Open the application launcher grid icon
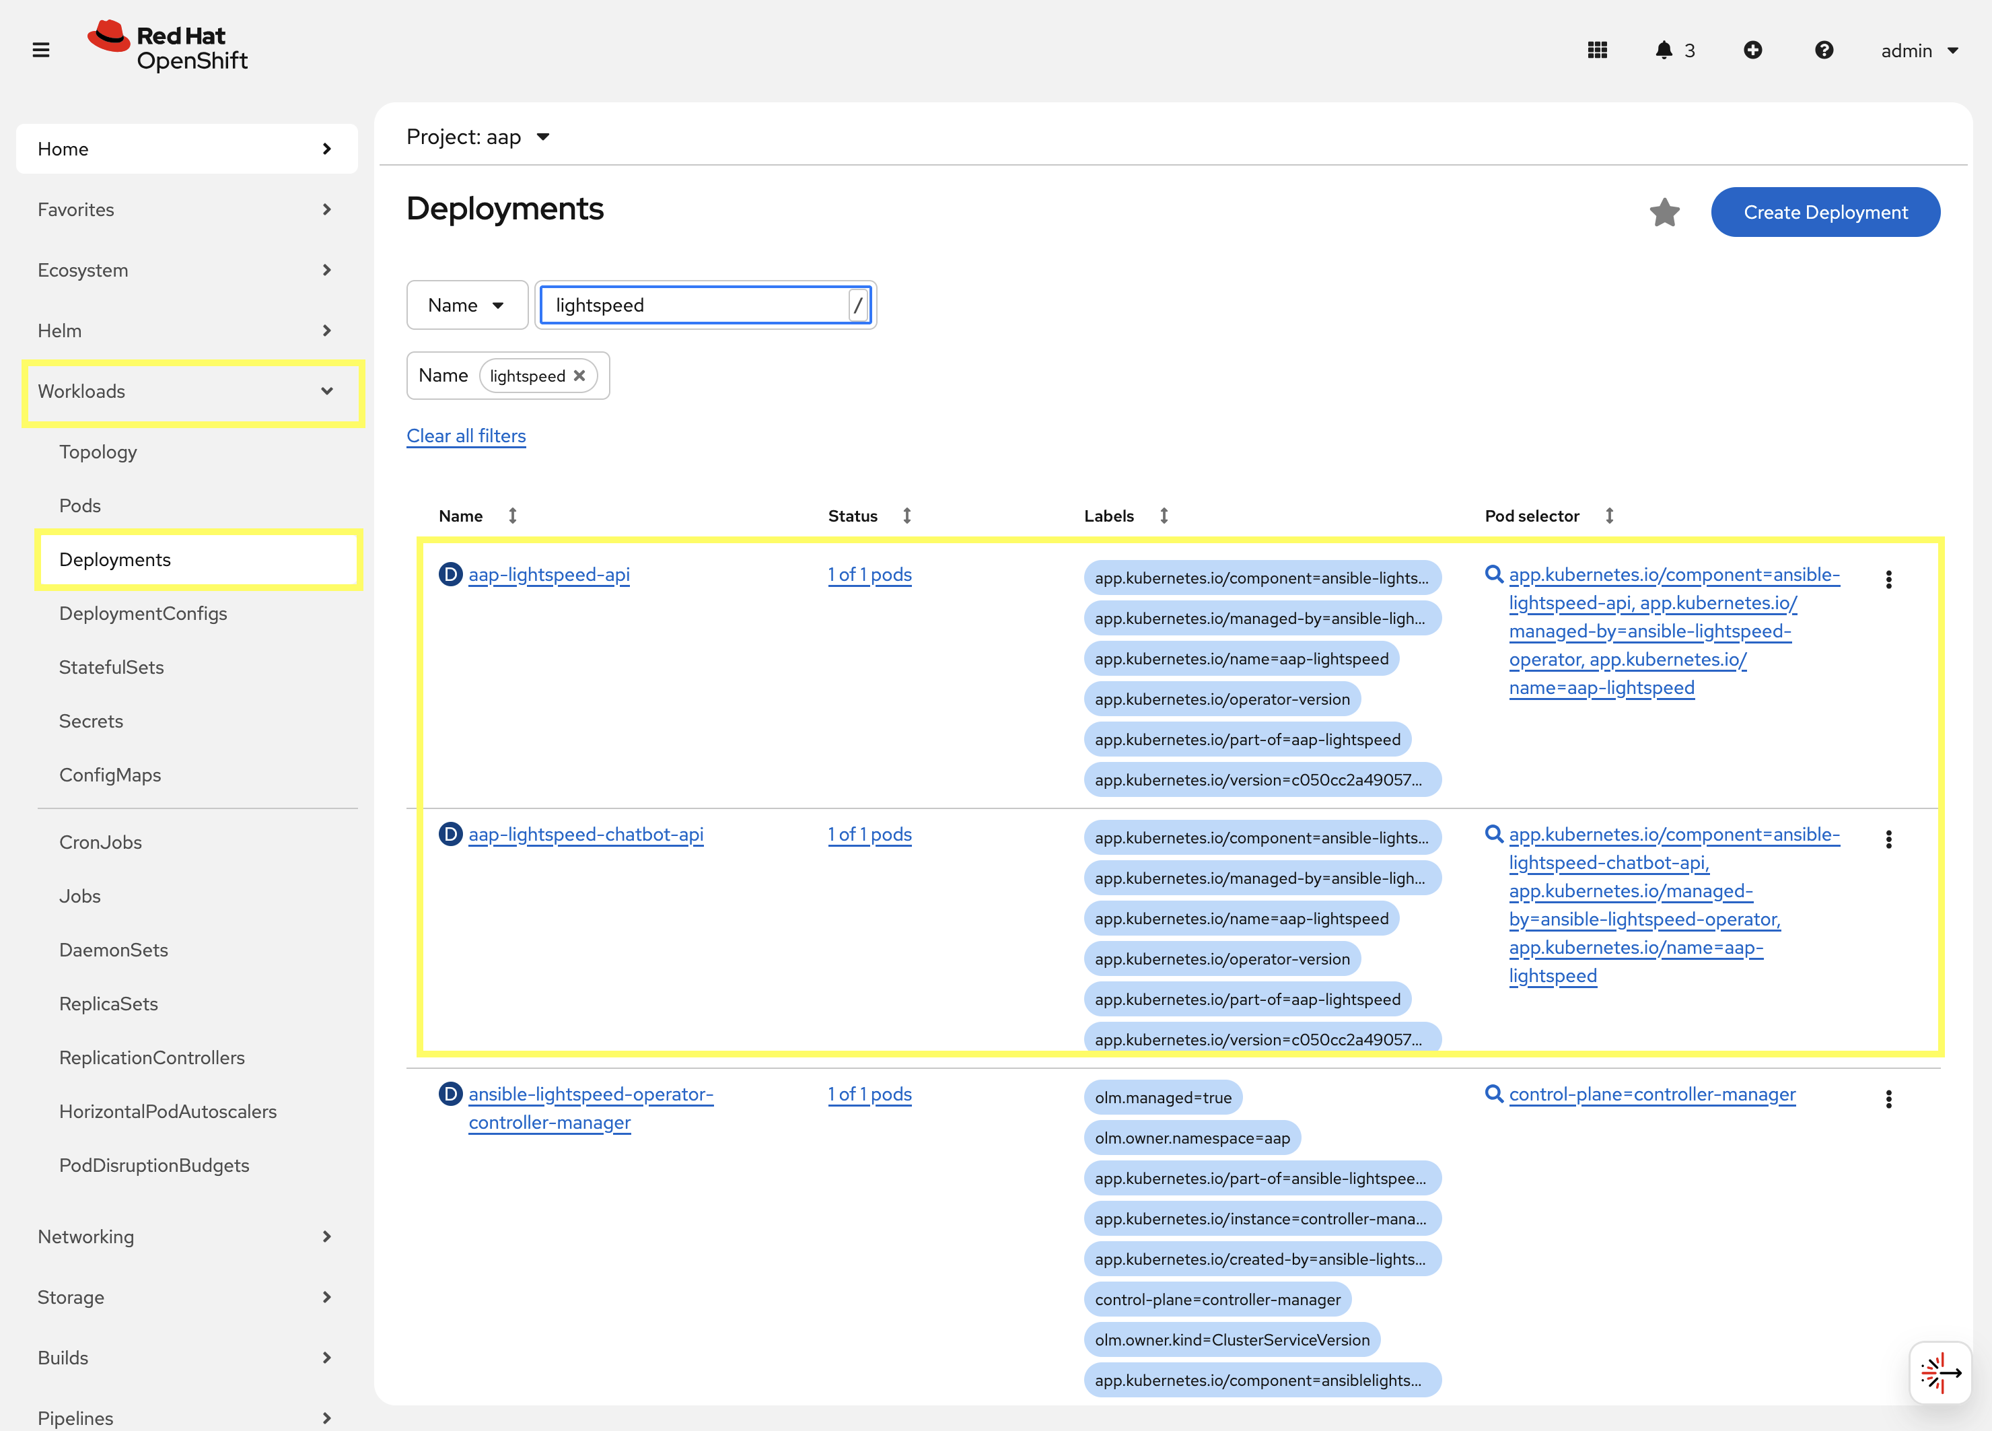The height and width of the screenshot is (1431, 1992). 1598,50
